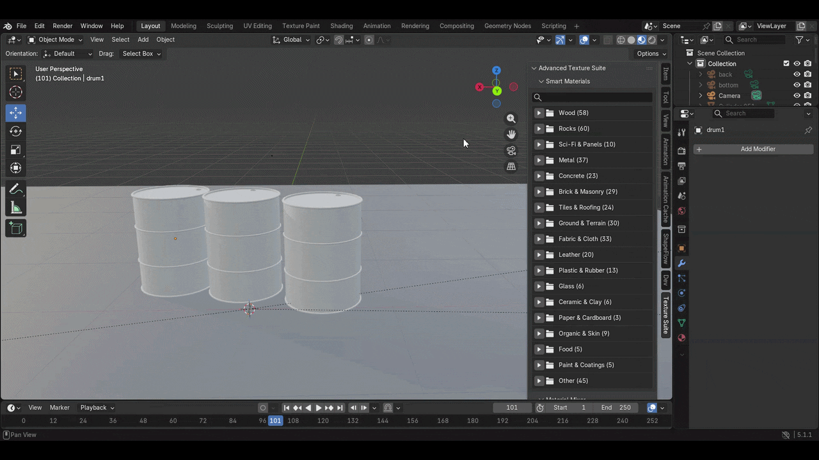Image resolution: width=819 pixels, height=460 pixels.
Task: Open the Modifiers wrench properties tab
Action: [681, 263]
